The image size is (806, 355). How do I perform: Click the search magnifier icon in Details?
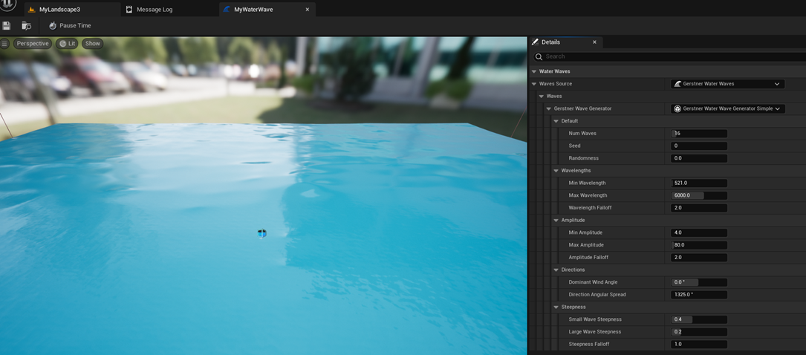click(x=539, y=56)
